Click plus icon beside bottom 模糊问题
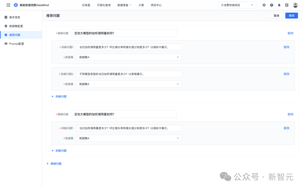Screen dimensions: 303x189 pyautogui.click(x=47, y=164)
